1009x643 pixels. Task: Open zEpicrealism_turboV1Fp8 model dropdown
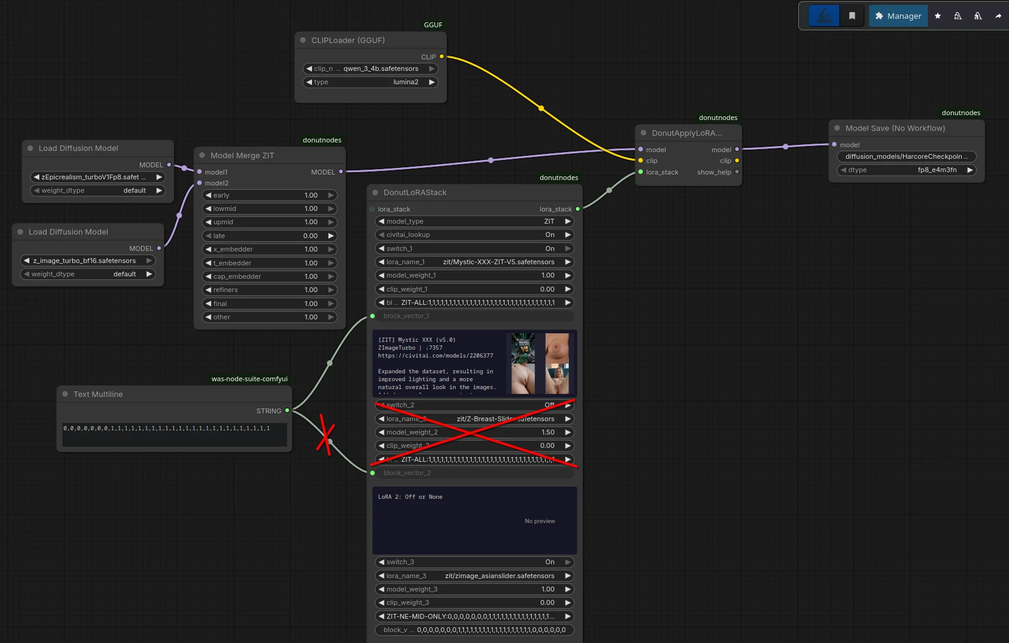point(98,177)
